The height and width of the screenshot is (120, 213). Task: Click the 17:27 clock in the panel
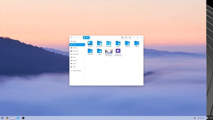click(211, 118)
